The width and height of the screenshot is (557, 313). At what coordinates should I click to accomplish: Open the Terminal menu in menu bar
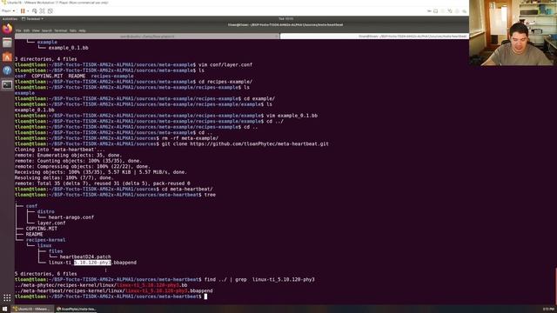[61, 31]
